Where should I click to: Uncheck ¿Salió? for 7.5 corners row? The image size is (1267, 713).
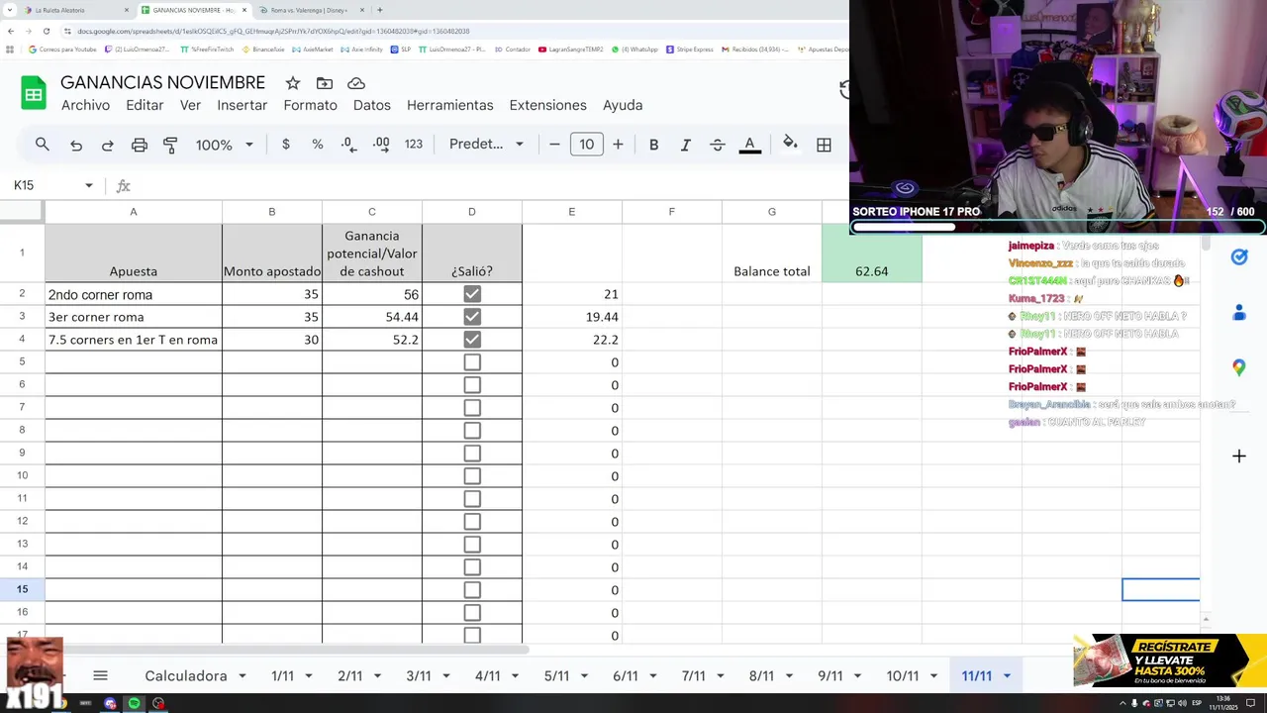472,340
